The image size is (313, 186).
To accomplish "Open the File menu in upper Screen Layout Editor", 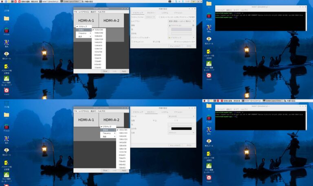I will pos(75,12).
